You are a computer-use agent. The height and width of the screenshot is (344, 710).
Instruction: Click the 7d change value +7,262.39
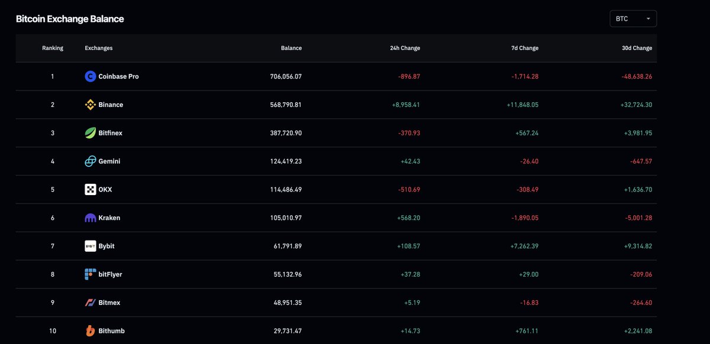click(524, 246)
